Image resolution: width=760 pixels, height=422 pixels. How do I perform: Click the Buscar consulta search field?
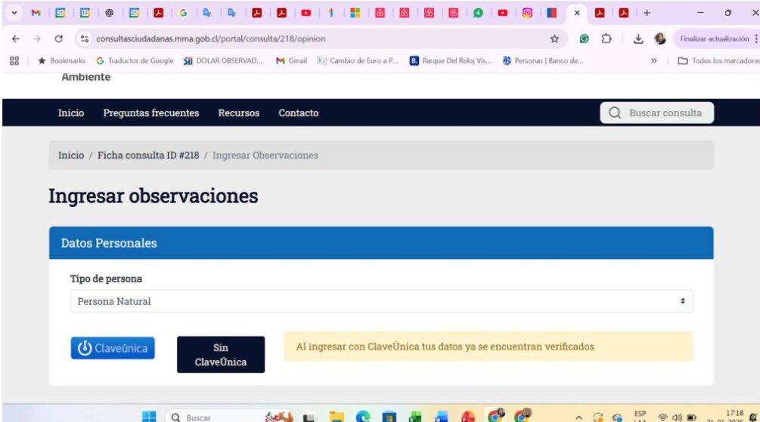[x=656, y=113]
